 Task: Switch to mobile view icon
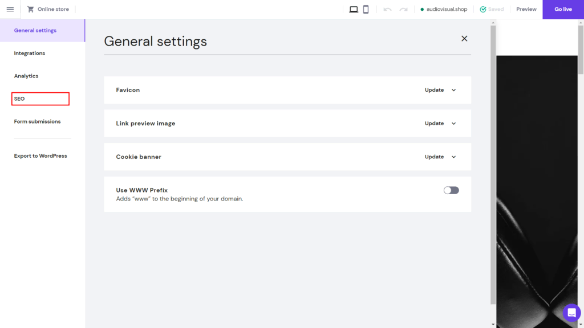click(x=366, y=9)
